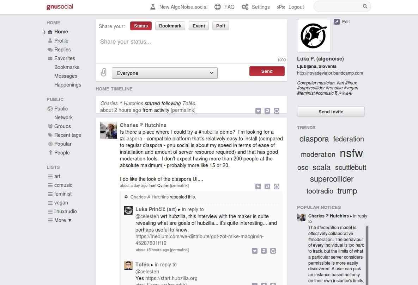Image resolution: width=418 pixels, height=285 pixels.
Task: Select the Event share tab
Action: pos(199,26)
